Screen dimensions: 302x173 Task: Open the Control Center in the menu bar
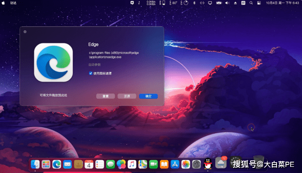click(259, 3)
